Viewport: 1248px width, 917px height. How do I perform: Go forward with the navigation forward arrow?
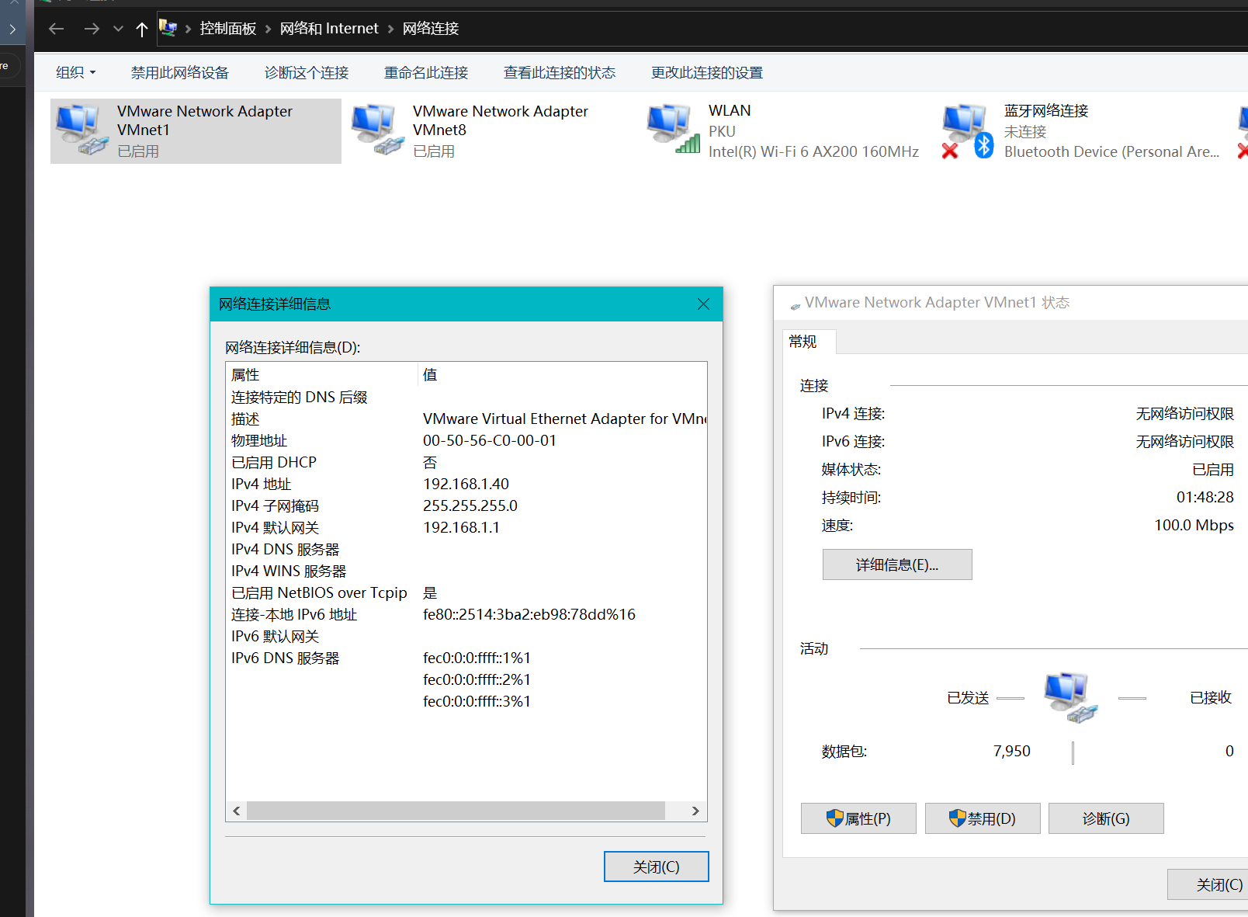click(92, 29)
